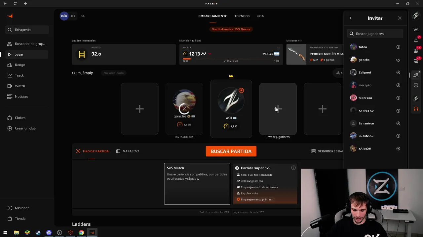Image resolution: width=423 pixels, height=237 pixels.
Task: Open notifications bell in right rail
Action: pos(416,40)
